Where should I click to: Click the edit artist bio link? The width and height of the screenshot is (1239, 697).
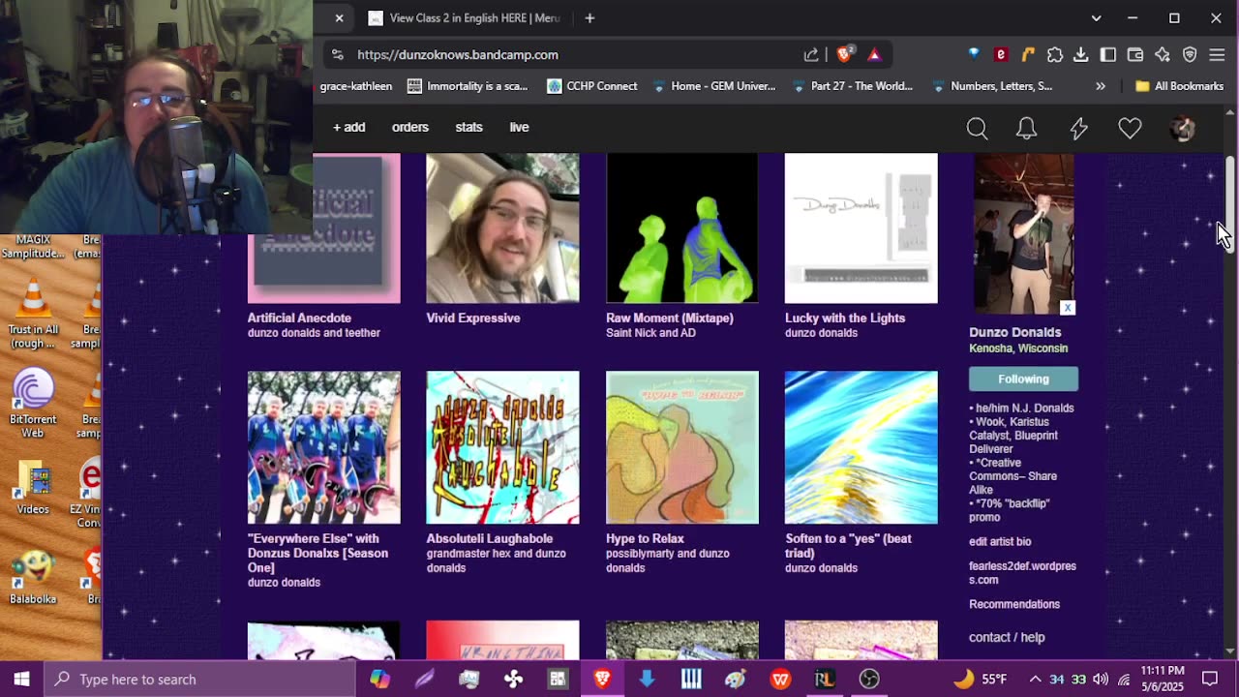1000,542
